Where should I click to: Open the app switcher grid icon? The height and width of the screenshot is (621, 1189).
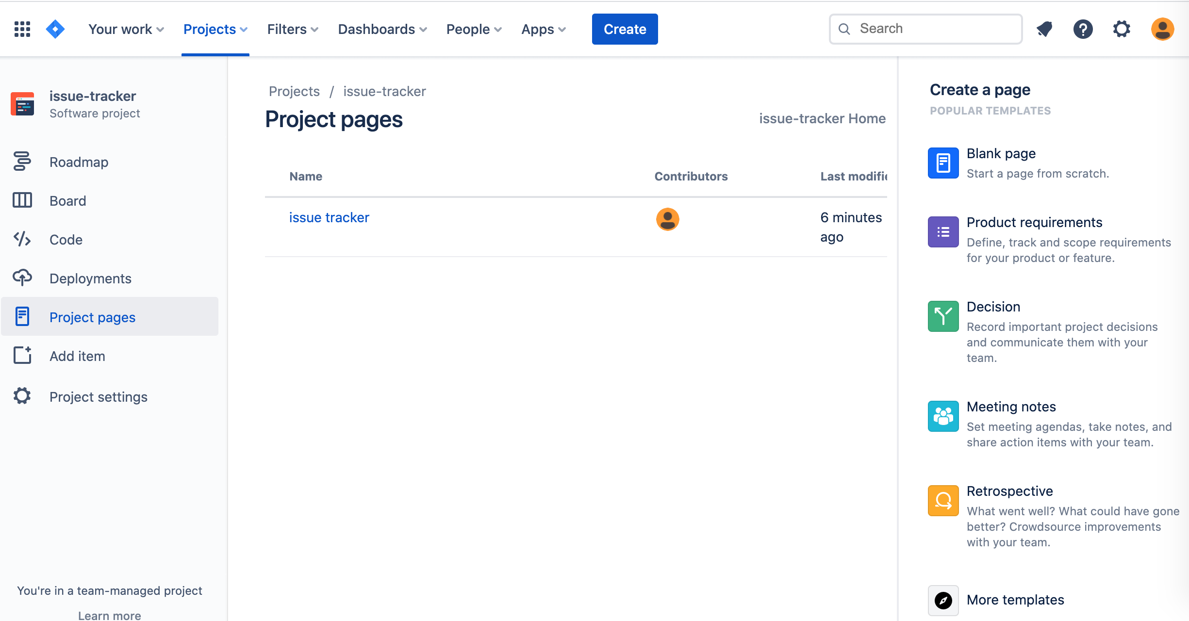pos(22,29)
